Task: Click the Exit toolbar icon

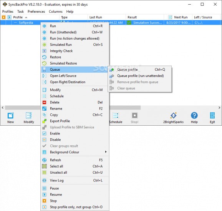Action: [212, 115]
